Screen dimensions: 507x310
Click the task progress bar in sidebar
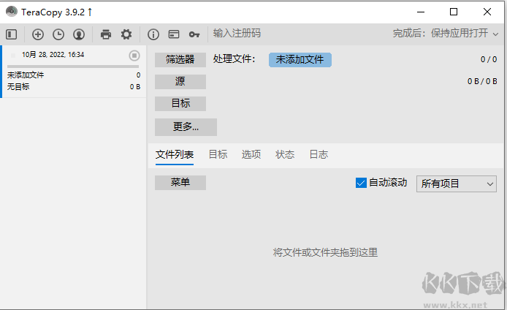click(x=73, y=67)
